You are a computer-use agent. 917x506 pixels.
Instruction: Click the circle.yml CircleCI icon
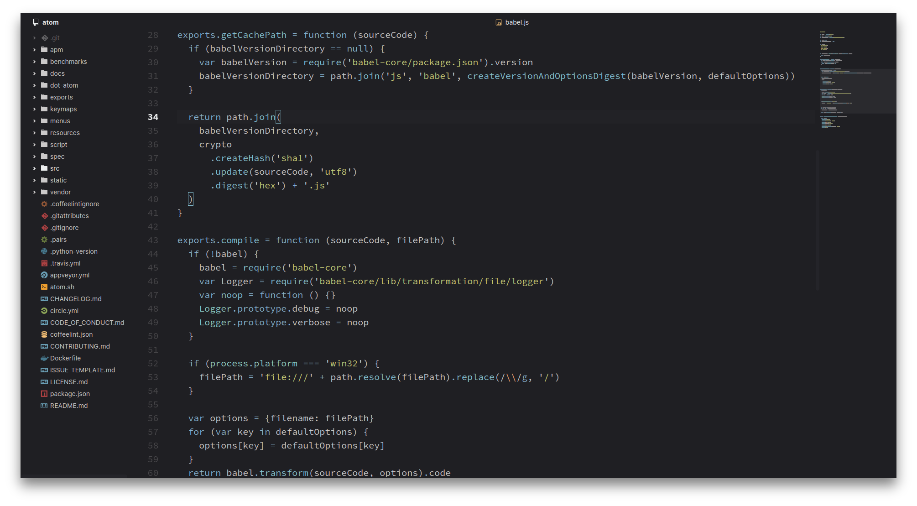(44, 311)
